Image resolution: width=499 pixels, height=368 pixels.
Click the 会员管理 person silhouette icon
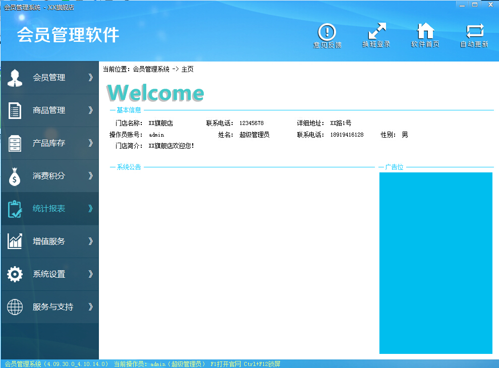point(15,78)
